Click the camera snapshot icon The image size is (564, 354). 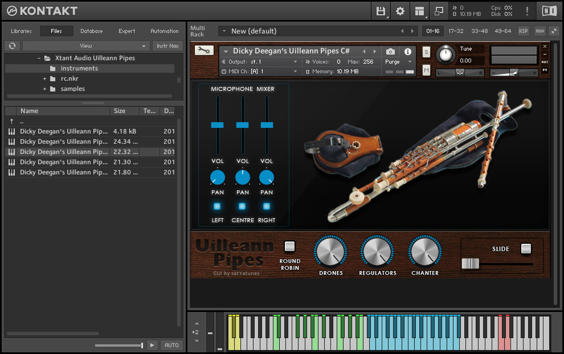(x=390, y=52)
